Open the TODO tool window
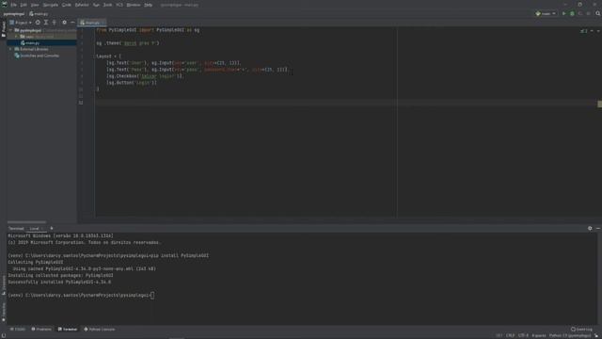The image size is (602, 339). [18, 329]
